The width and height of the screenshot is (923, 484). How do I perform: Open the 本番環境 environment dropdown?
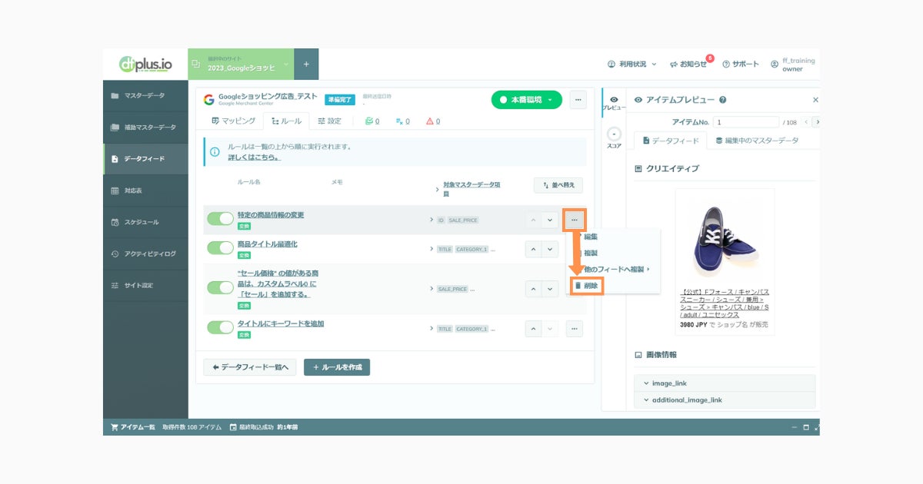[x=527, y=100]
